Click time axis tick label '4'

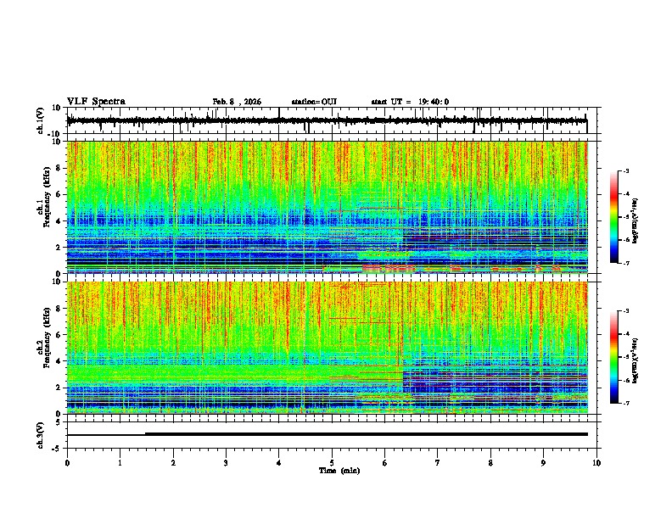[279, 463]
